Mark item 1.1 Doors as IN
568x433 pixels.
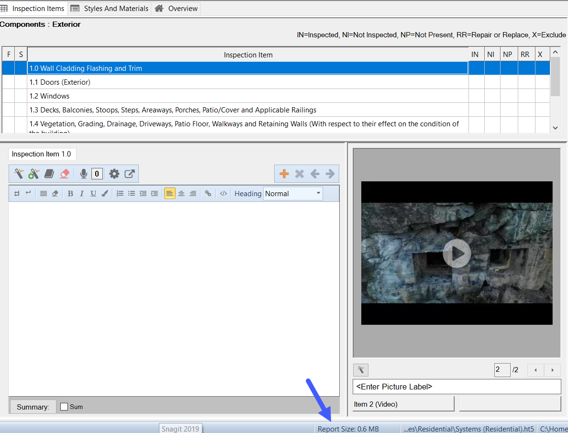pyautogui.click(x=476, y=82)
